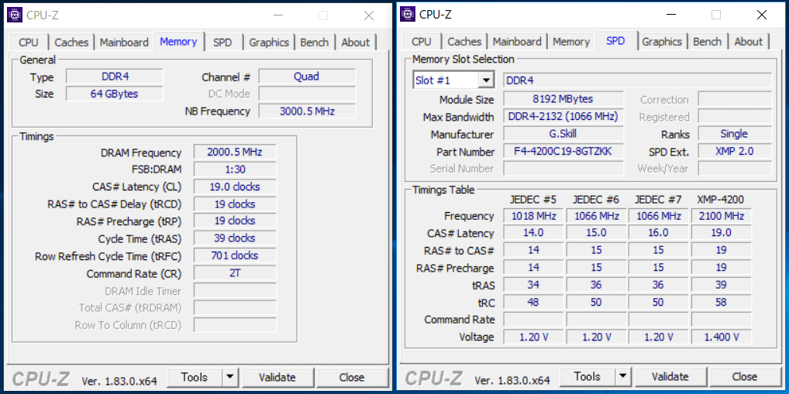Click Tools button in left window

click(195, 377)
